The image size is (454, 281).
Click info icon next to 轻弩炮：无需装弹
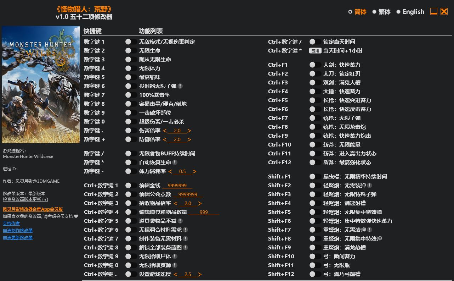(x=370, y=186)
